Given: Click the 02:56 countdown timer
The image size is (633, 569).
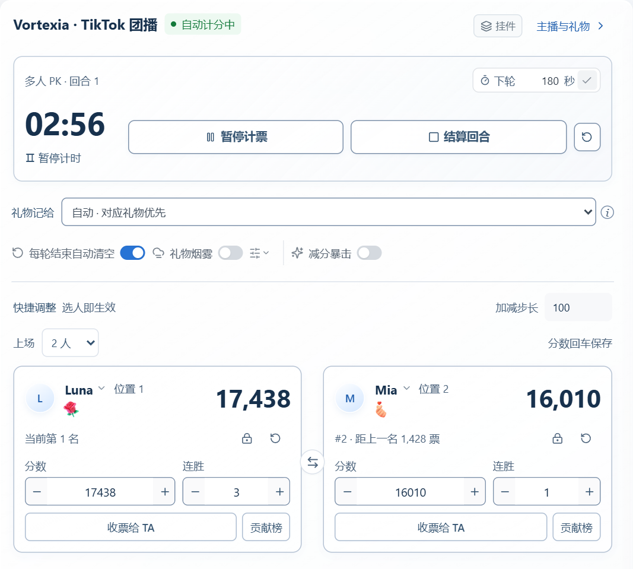Looking at the screenshot, I should tap(65, 124).
